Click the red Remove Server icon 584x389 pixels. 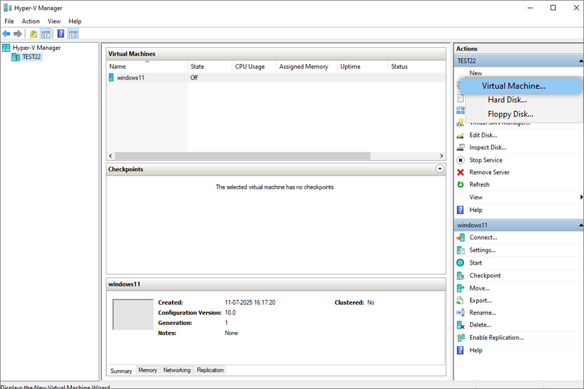click(461, 172)
